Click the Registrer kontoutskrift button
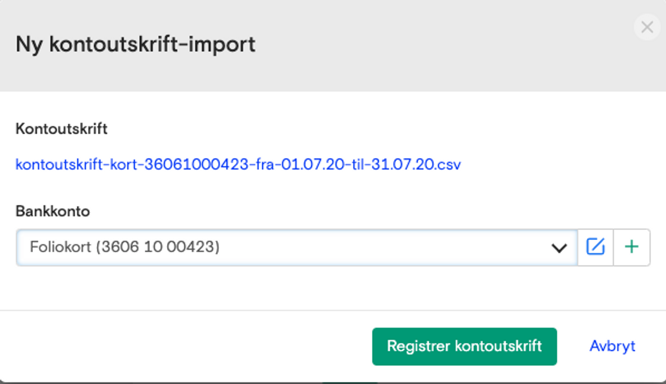 tap(465, 347)
